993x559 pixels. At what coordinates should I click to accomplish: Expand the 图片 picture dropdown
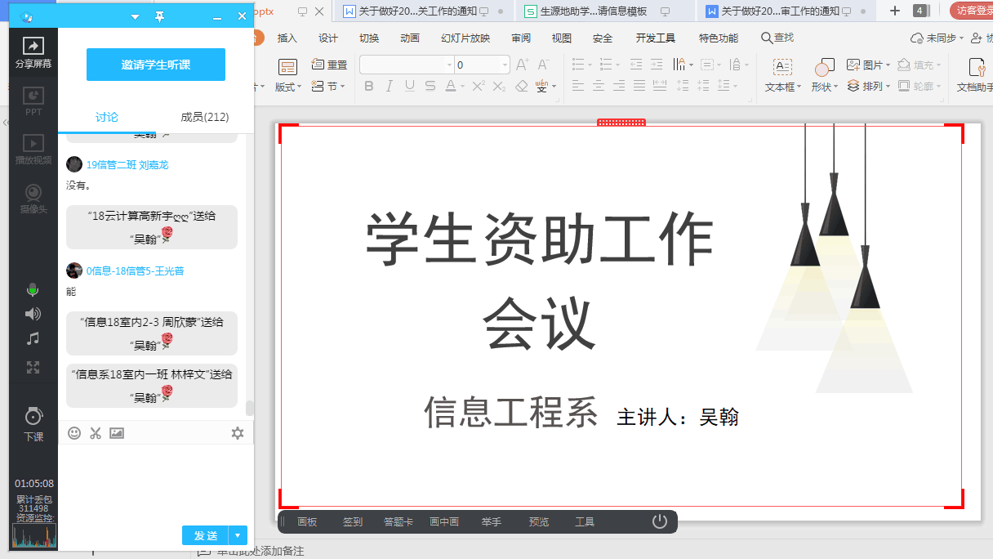pyautogui.click(x=888, y=65)
